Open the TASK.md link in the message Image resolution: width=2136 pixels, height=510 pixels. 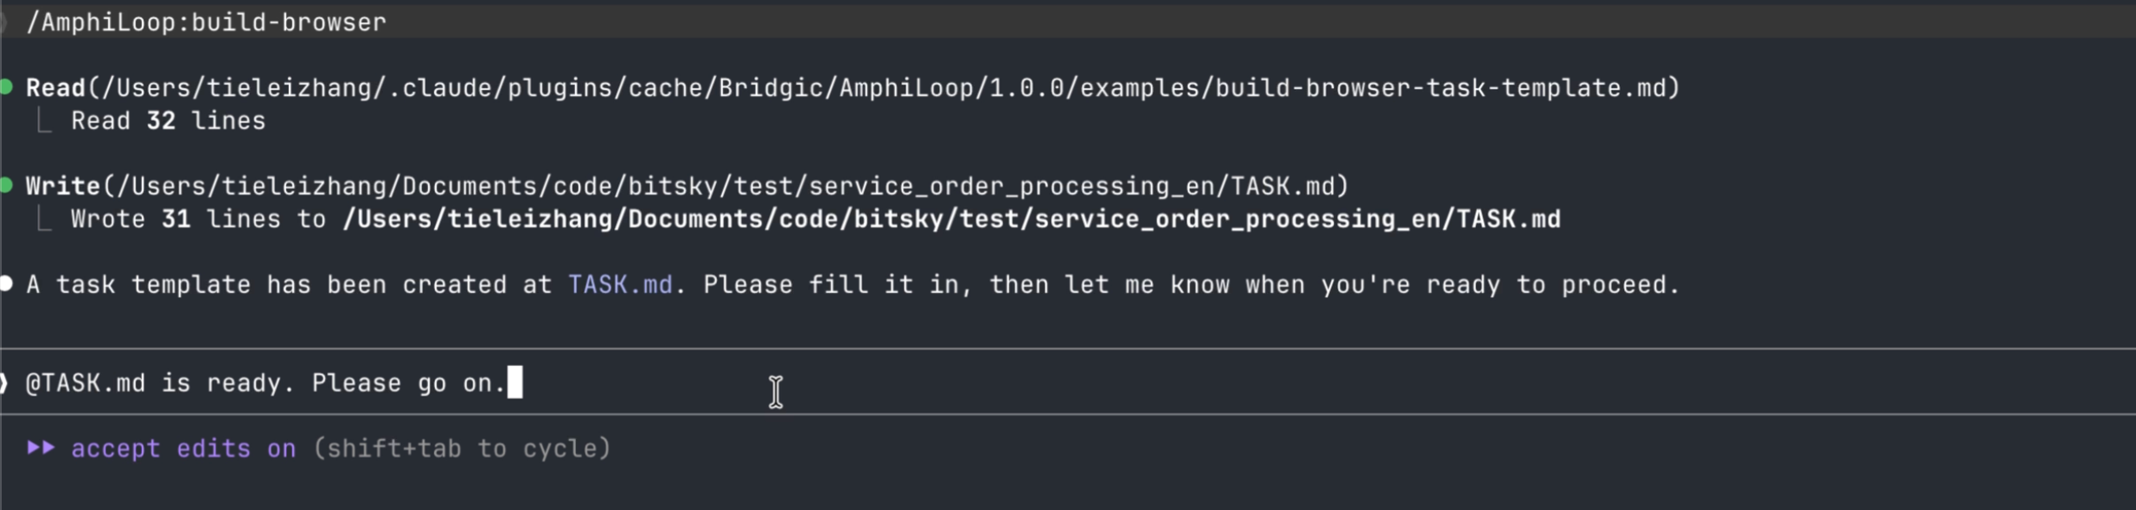[x=620, y=284]
